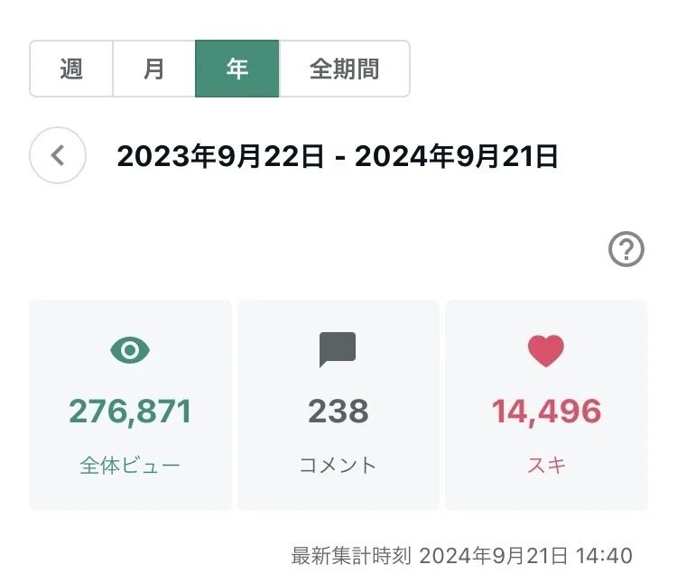This screenshot has width=677, height=583.
Task: Open the comments stat card
Action: pyautogui.click(x=338, y=405)
